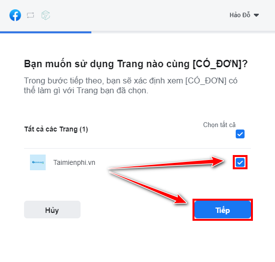Continue with the Tiếp button

coord(223,210)
